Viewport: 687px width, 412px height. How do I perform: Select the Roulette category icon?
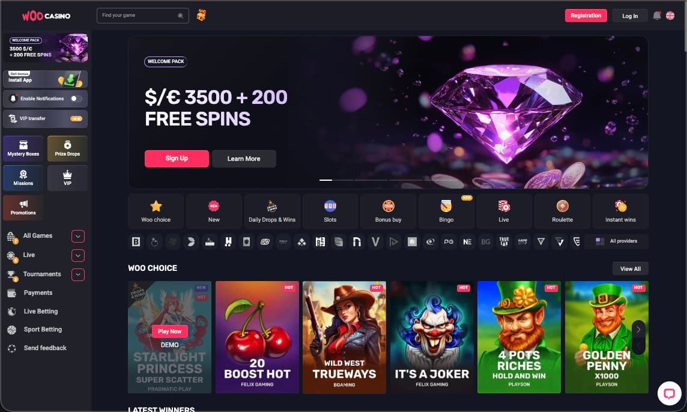coord(562,211)
